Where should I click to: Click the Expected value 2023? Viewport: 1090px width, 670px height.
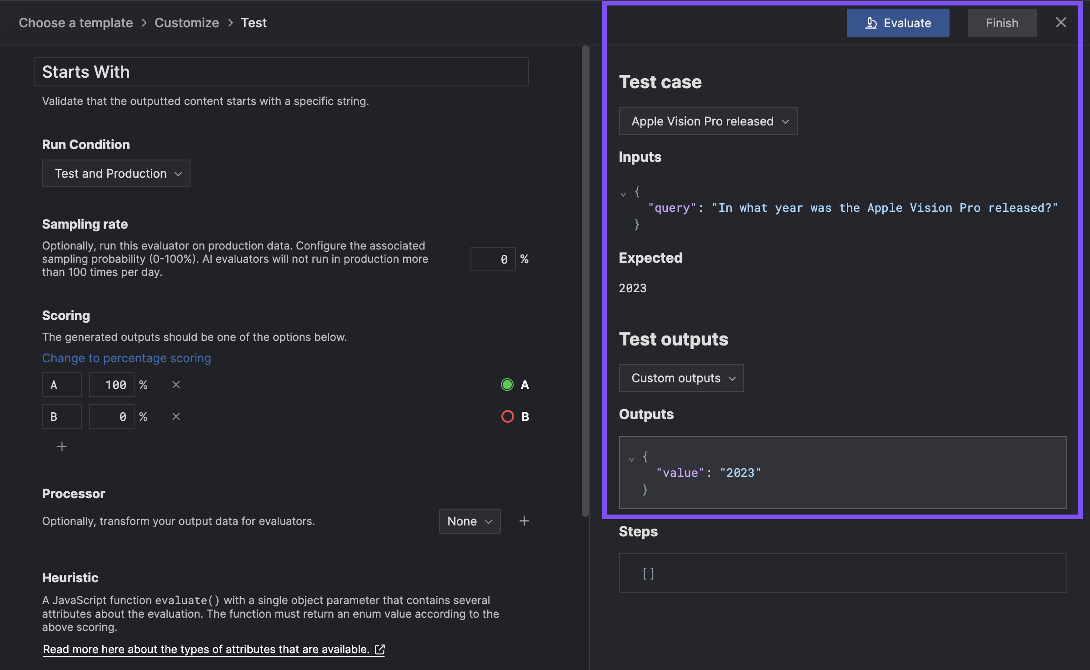633,288
